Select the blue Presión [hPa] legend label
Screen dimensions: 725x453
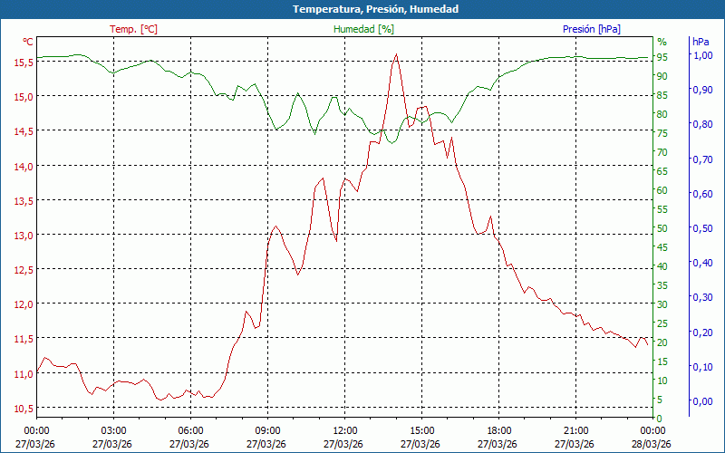pos(592,29)
